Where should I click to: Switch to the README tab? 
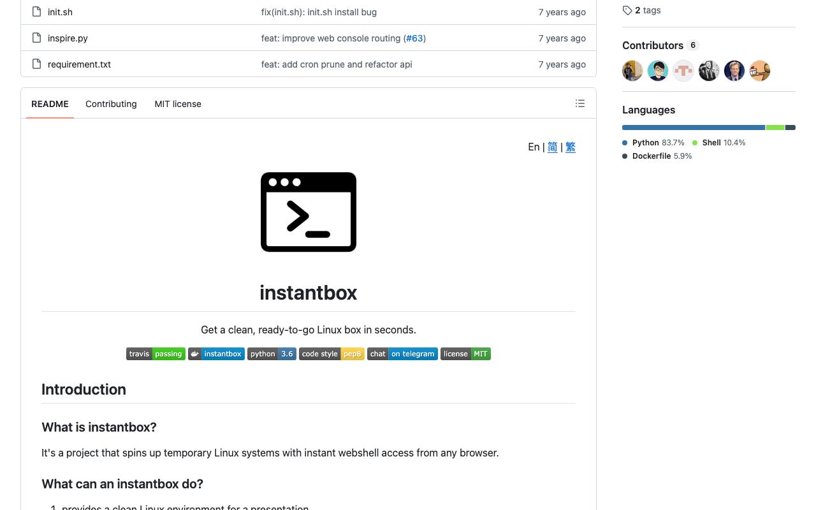(x=50, y=104)
